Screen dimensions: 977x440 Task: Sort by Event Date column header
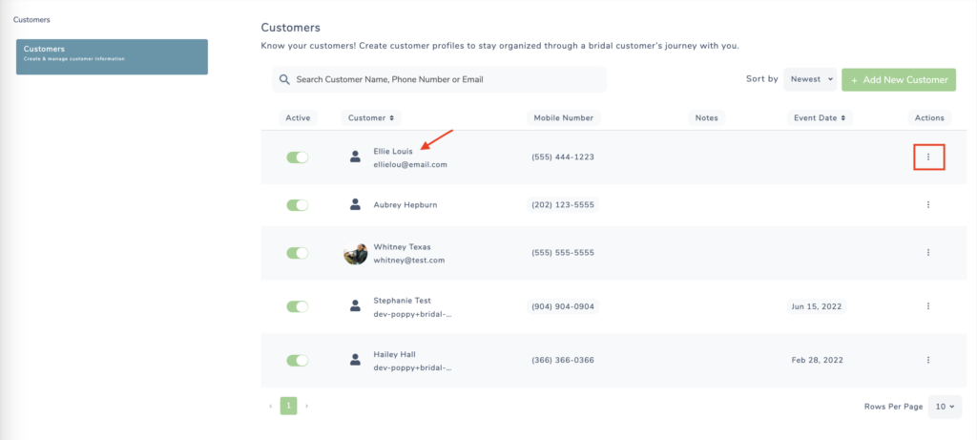(820, 117)
